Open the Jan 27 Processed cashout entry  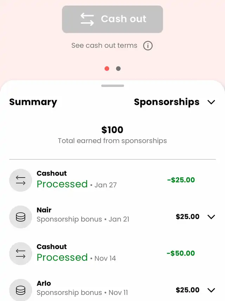pyautogui.click(x=112, y=180)
